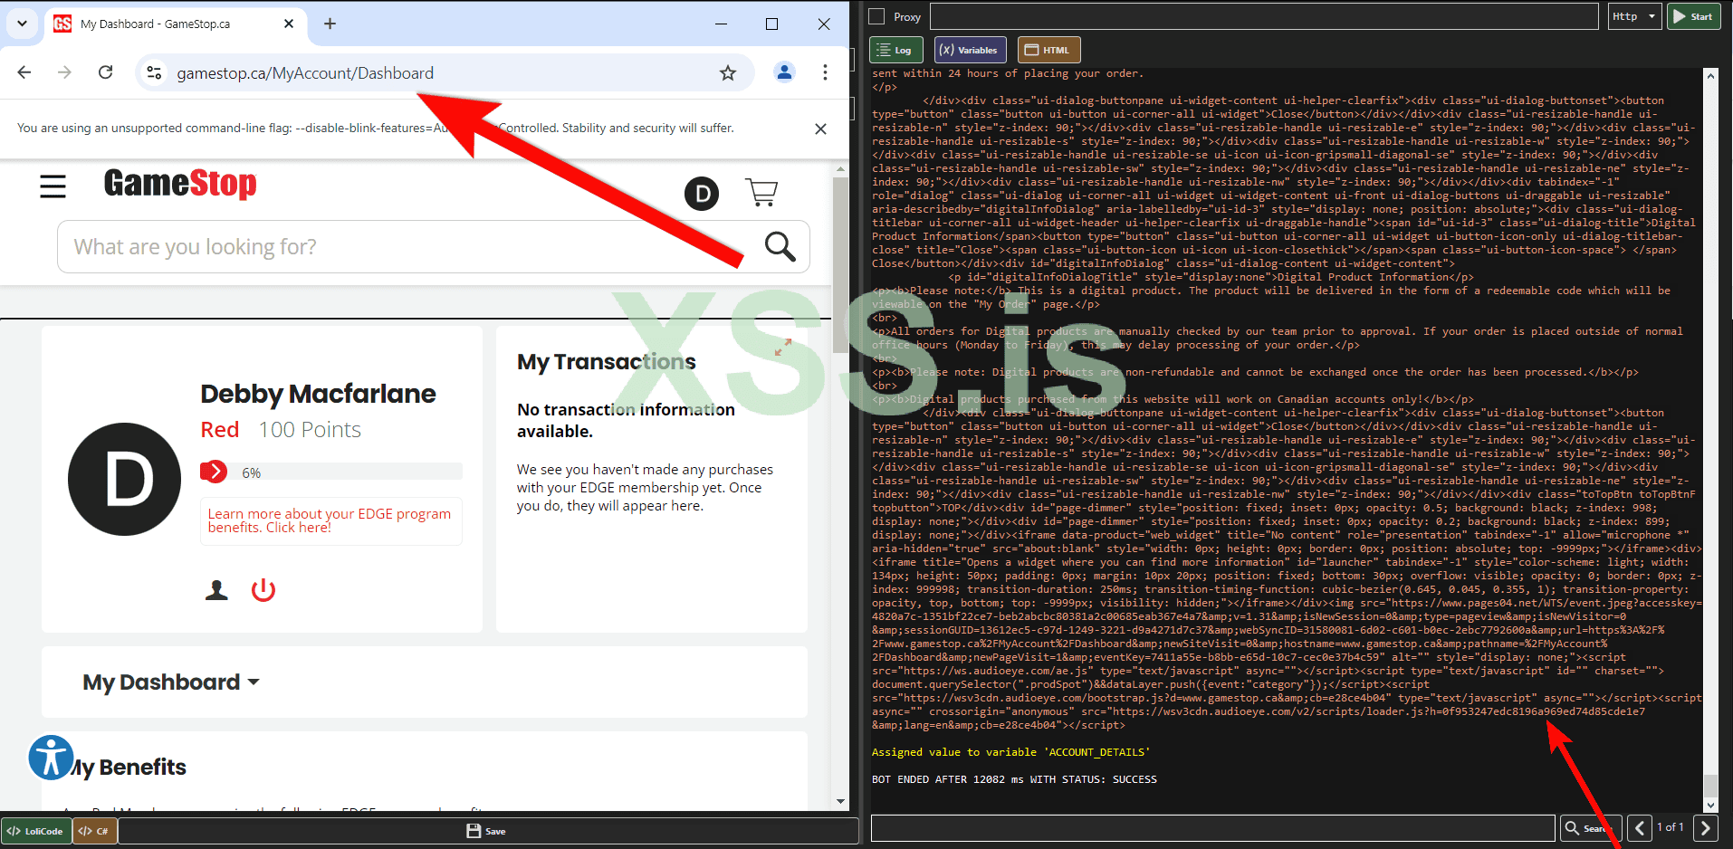Click the Search button in log panel
Image resolution: width=1733 pixels, height=849 pixels.
tap(1589, 828)
